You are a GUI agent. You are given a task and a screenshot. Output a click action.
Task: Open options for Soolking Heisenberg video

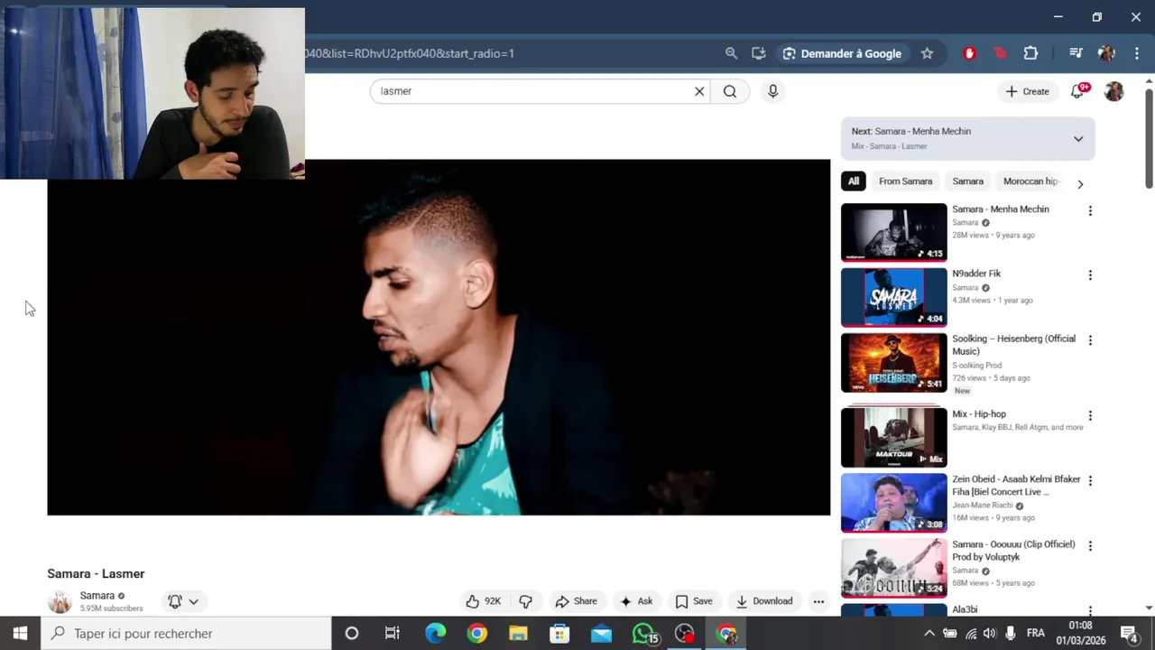coord(1090,340)
